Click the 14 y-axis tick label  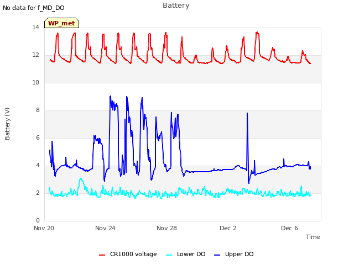[x=35, y=28]
